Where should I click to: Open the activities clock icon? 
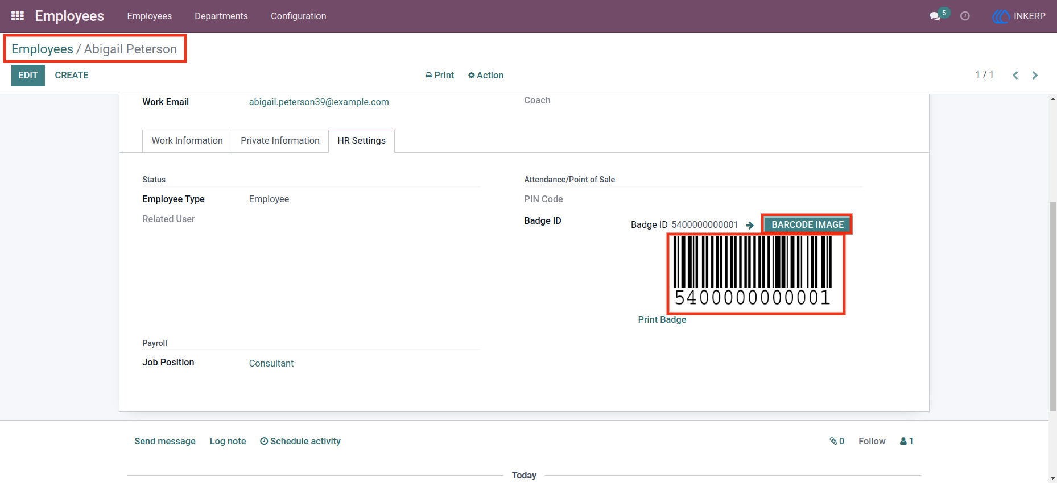click(965, 16)
